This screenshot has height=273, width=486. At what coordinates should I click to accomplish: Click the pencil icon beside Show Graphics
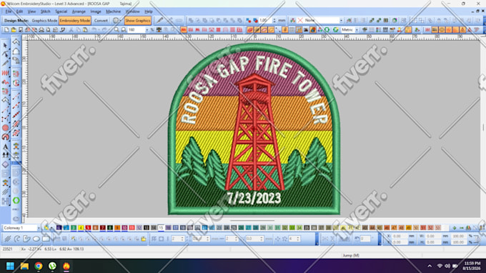pyautogui.click(x=159, y=21)
